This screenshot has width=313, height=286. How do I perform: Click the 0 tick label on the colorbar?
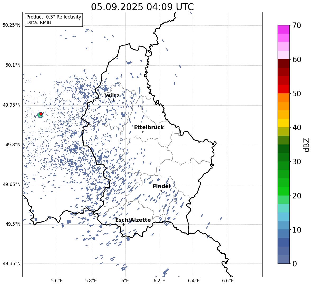coord(294,264)
